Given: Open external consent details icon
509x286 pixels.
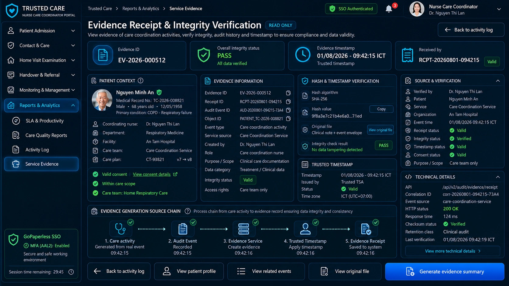Looking at the screenshot, I should tap(175, 174).
